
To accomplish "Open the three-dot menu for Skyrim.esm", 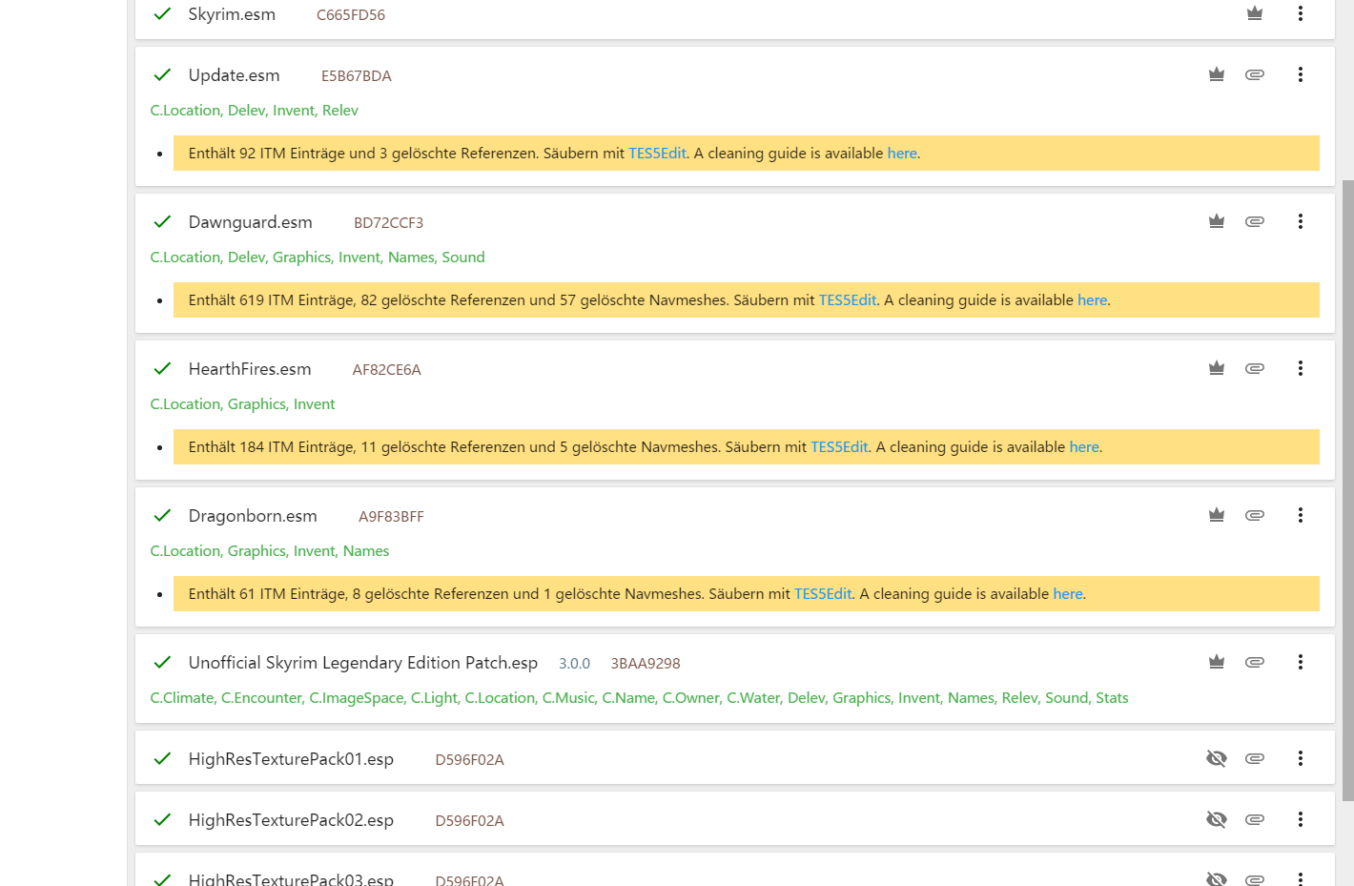I will (1301, 13).
